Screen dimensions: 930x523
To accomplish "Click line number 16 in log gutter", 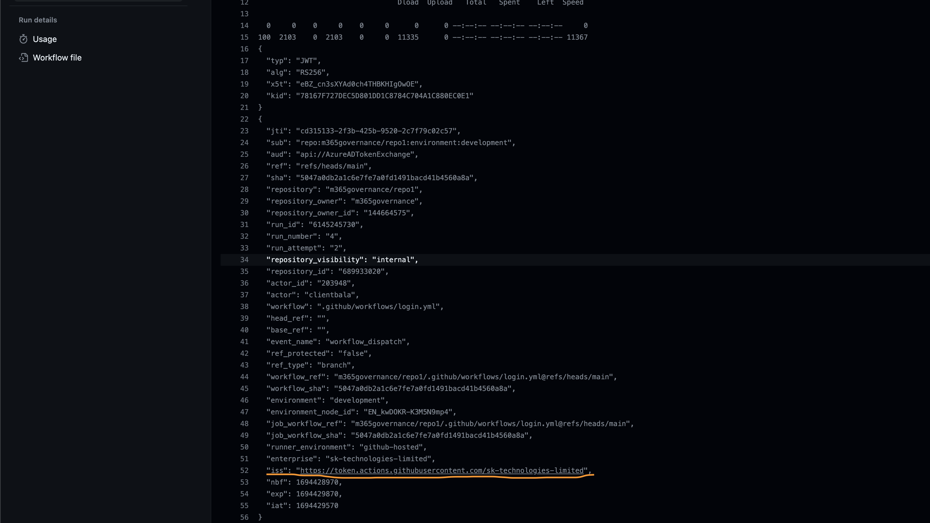I will tap(244, 49).
